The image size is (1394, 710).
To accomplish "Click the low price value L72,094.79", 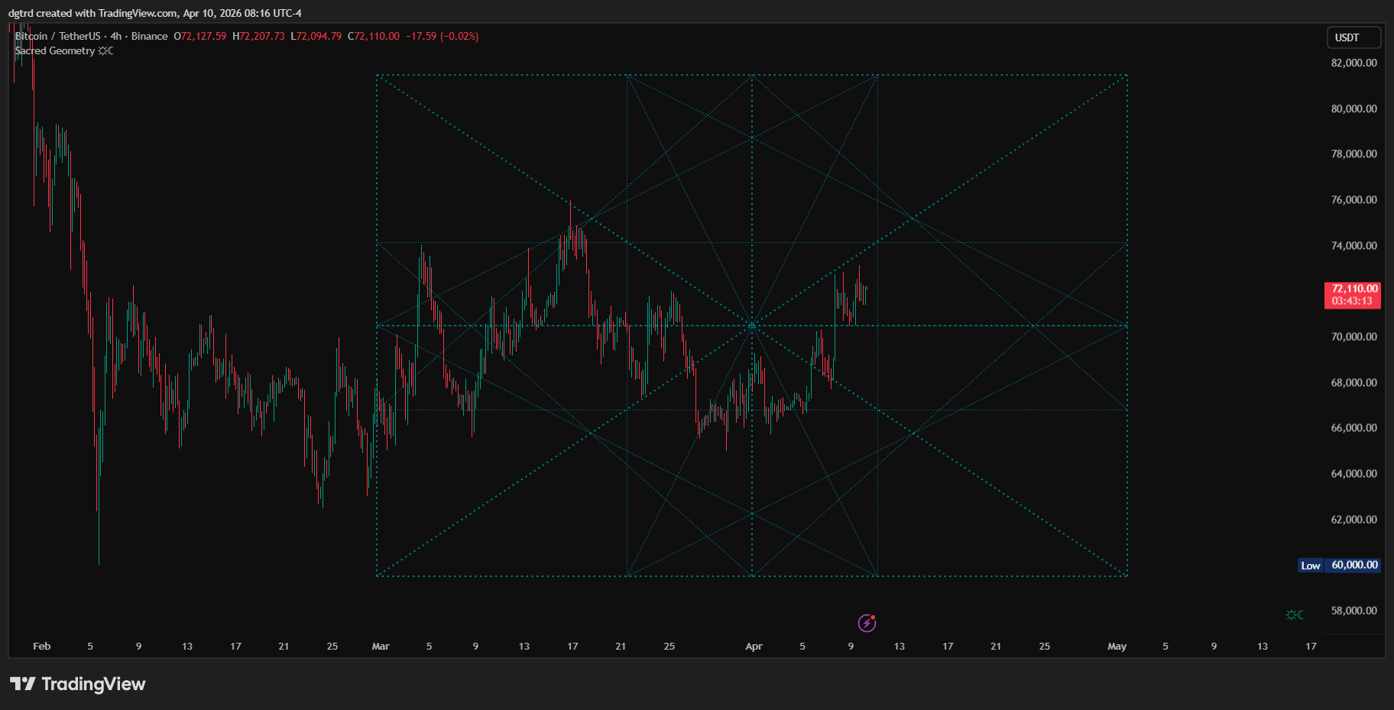I will pos(316,36).
